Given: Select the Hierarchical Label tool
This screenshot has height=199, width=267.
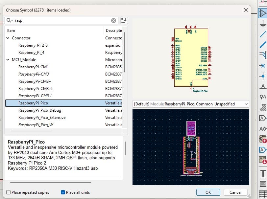Looking at the screenshot, I should pos(263,129).
